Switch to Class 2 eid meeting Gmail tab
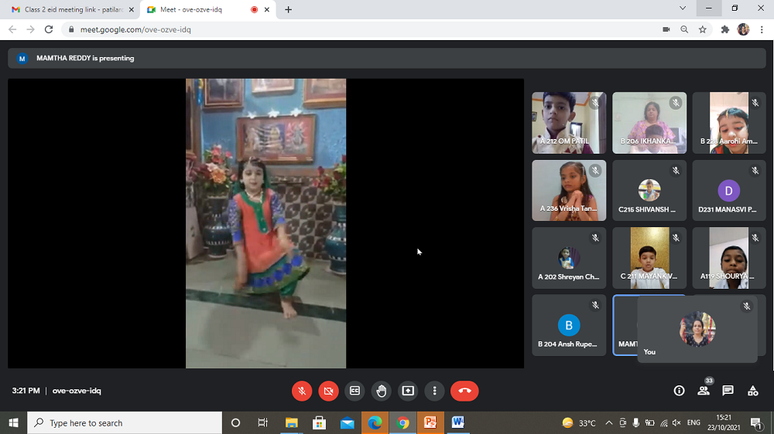This screenshot has height=434, width=774. point(68,9)
